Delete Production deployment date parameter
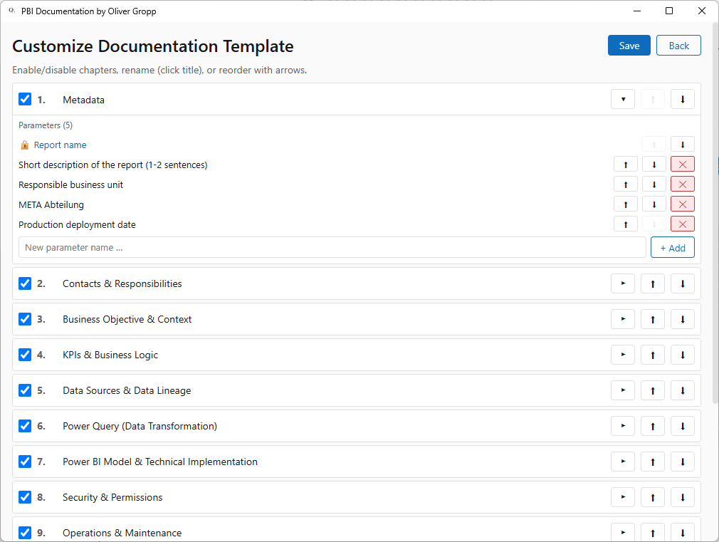 click(682, 224)
